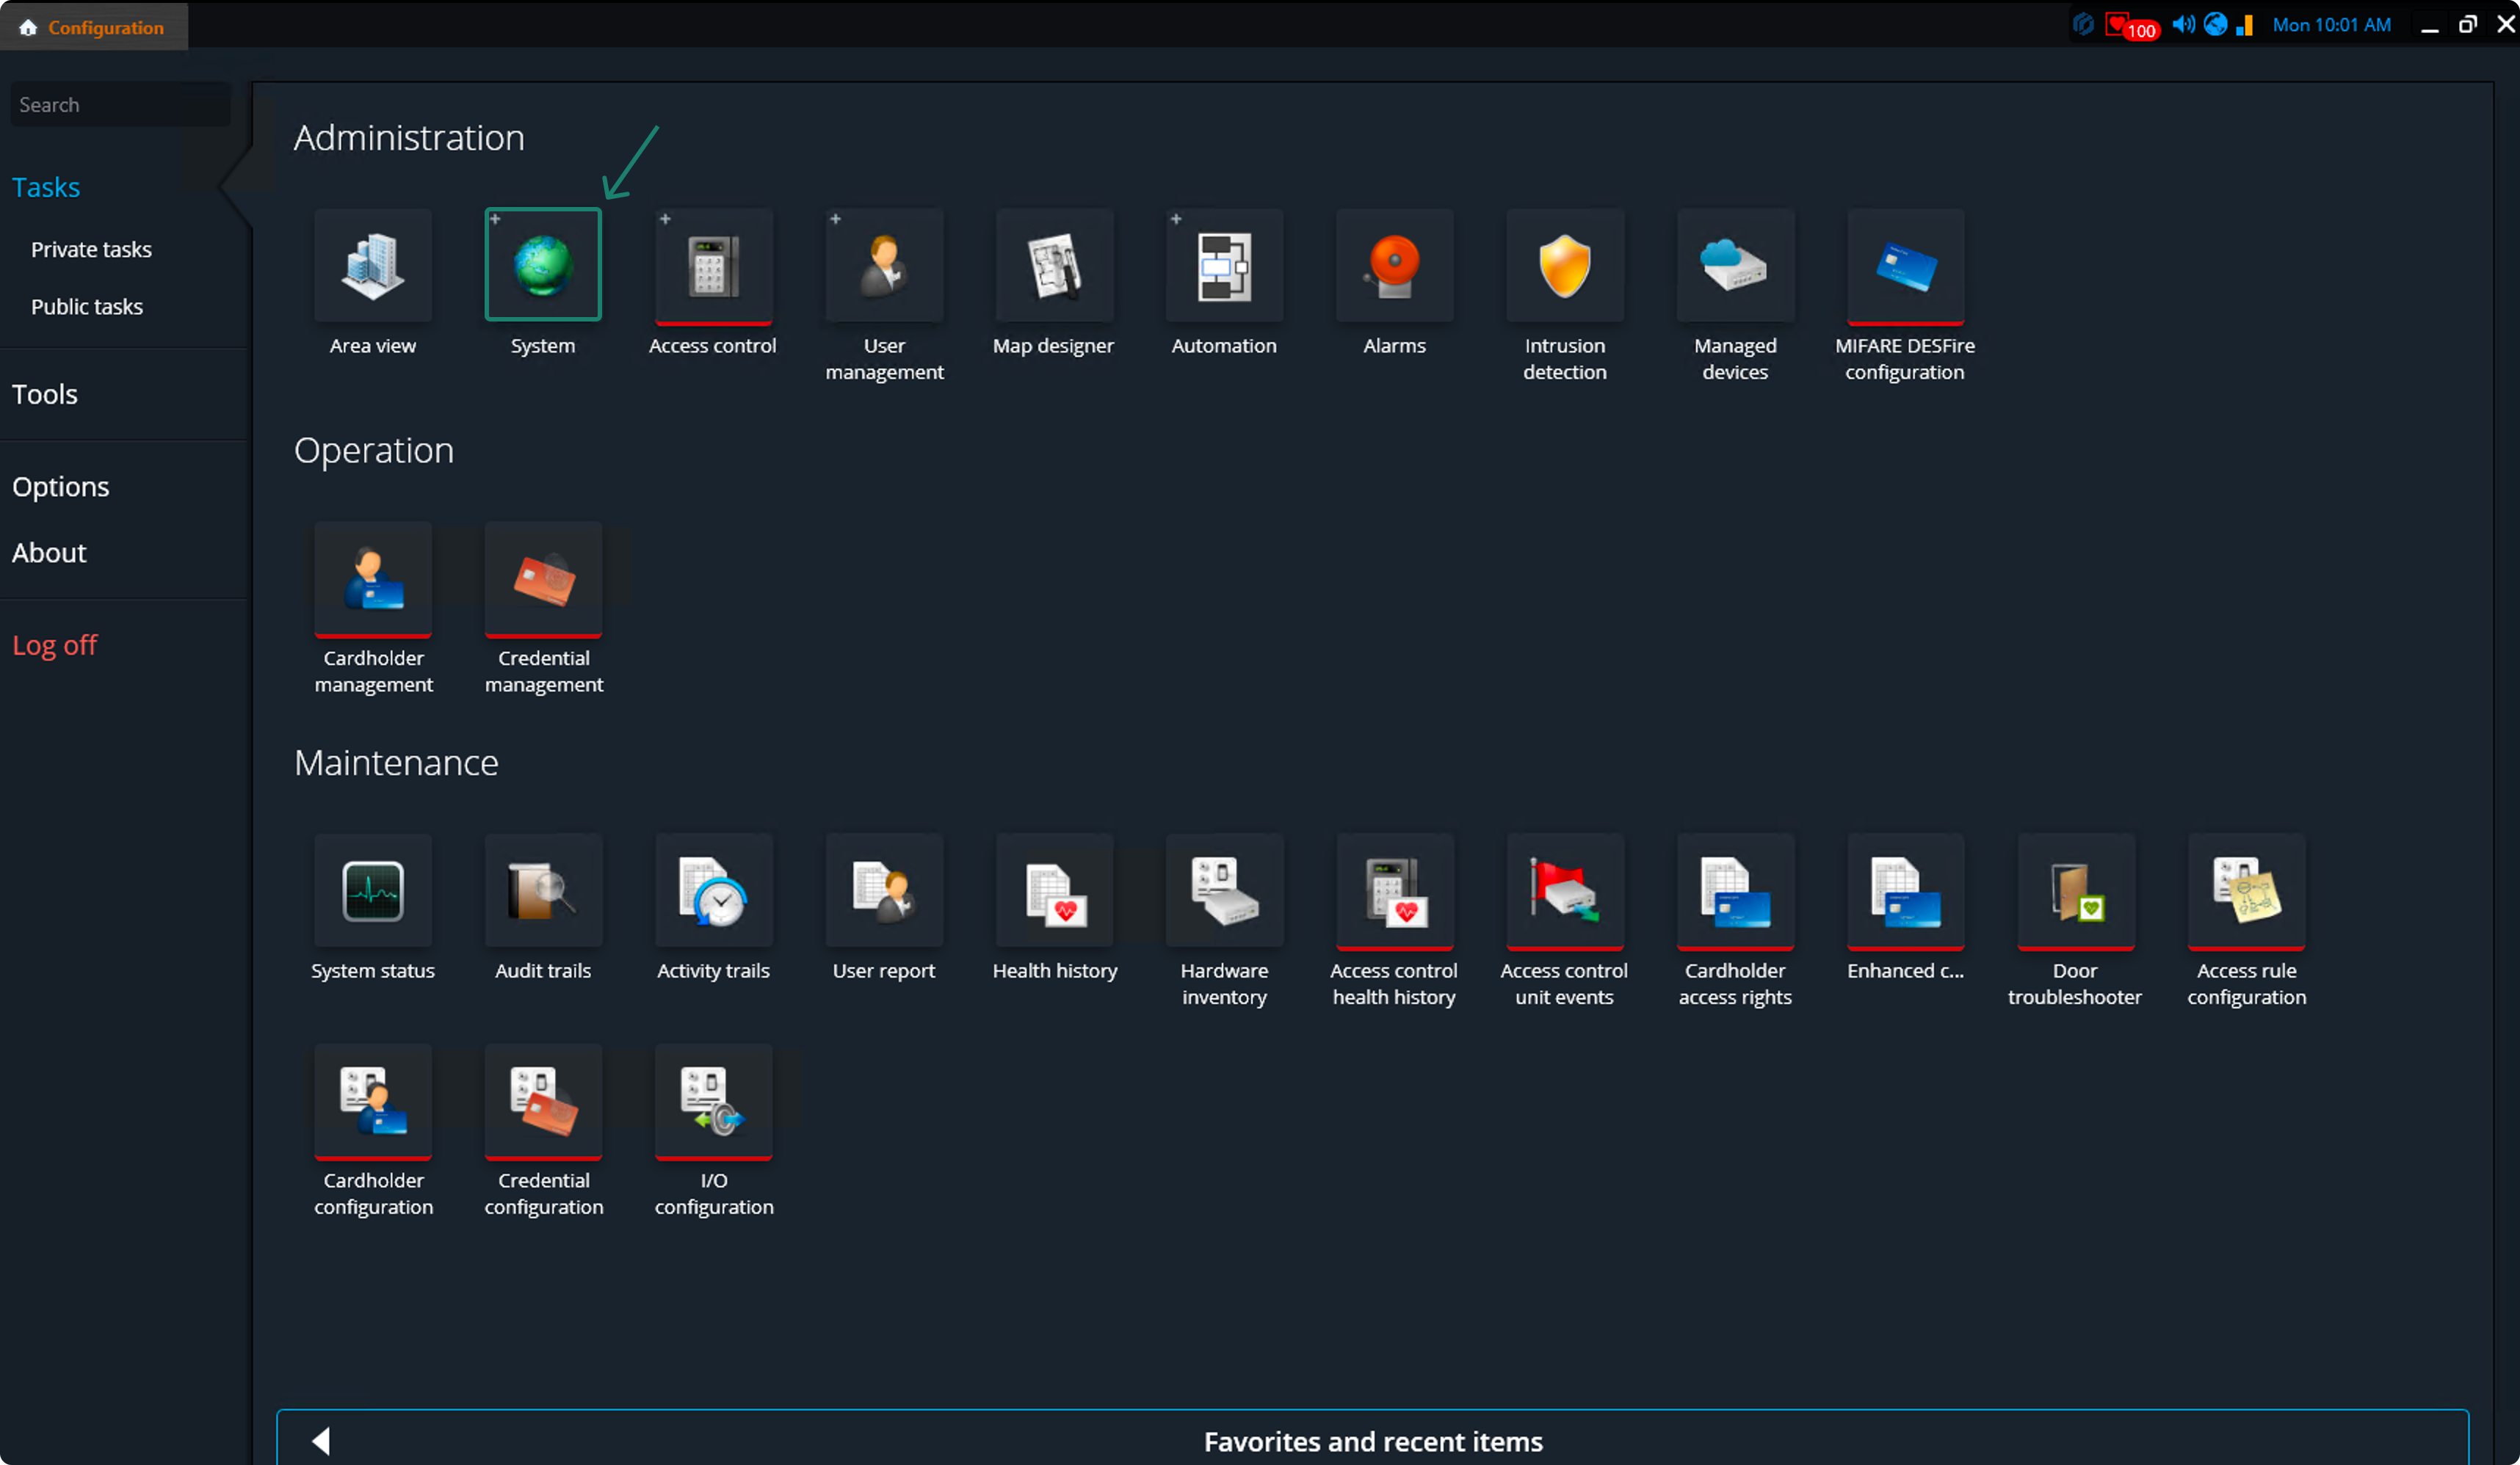The image size is (2520, 1465).
Task: Expand the plus on the Automation tile
Action: click(x=1176, y=219)
